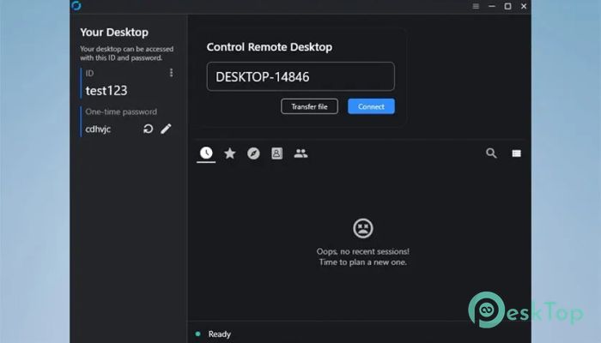Image resolution: width=601 pixels, height=343 pixels.
Task: Minimize the window
Action: (x=492, y=6)
